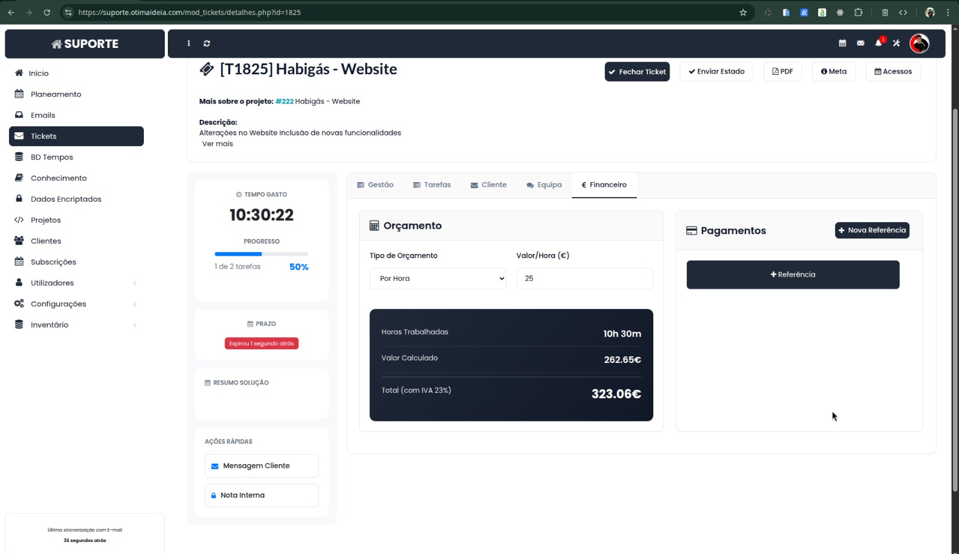The width and height of the screenshot is (959, 554).
Task: Switch to the Equipa tab
Action: pos(544,185)
